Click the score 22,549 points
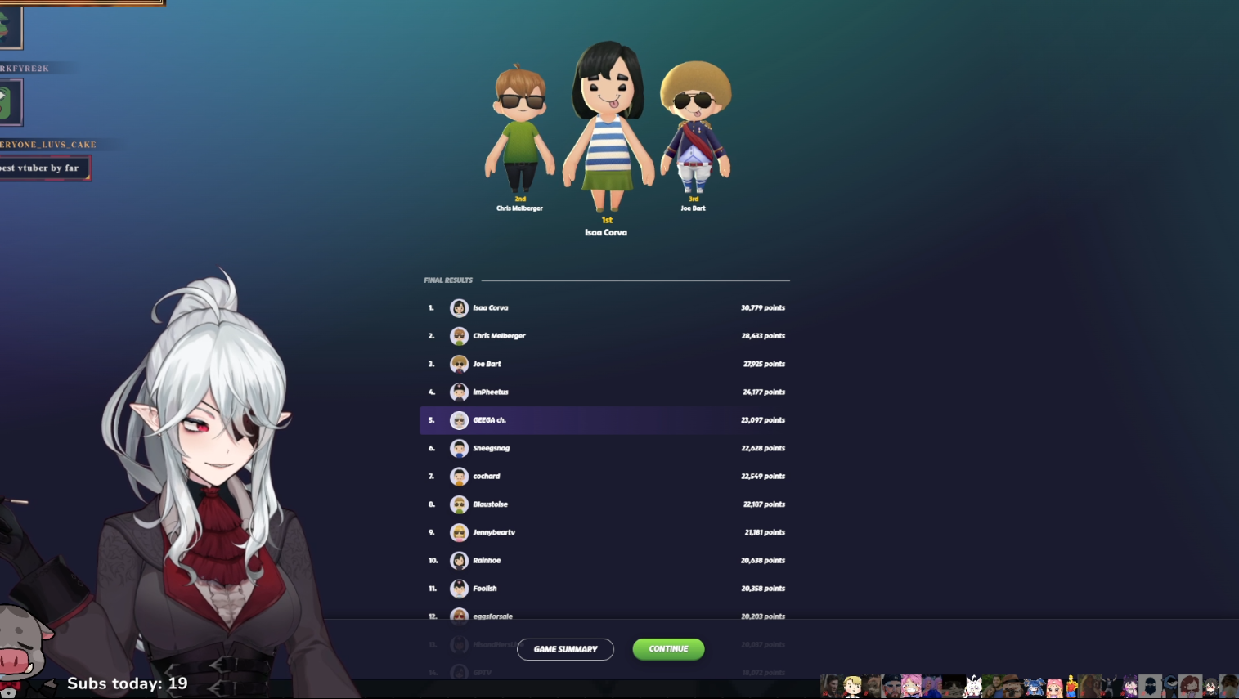Viewport: 1239px width, 699px height. (x=763, y=477)
